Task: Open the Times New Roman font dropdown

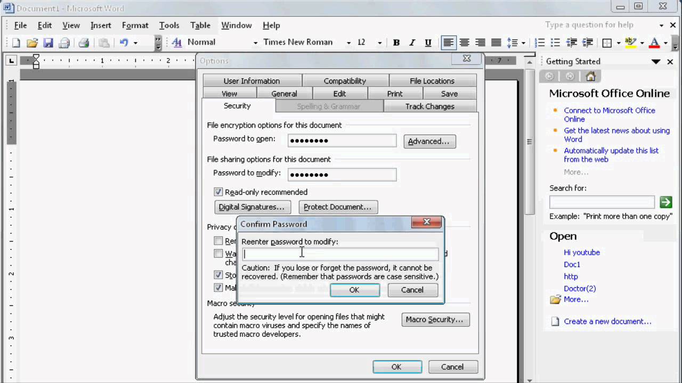Action: [348, 43]
